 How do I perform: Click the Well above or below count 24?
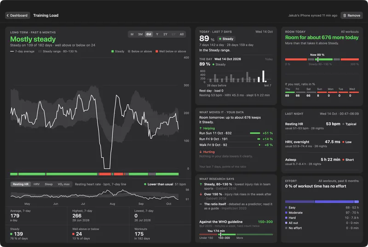(79, 234)
